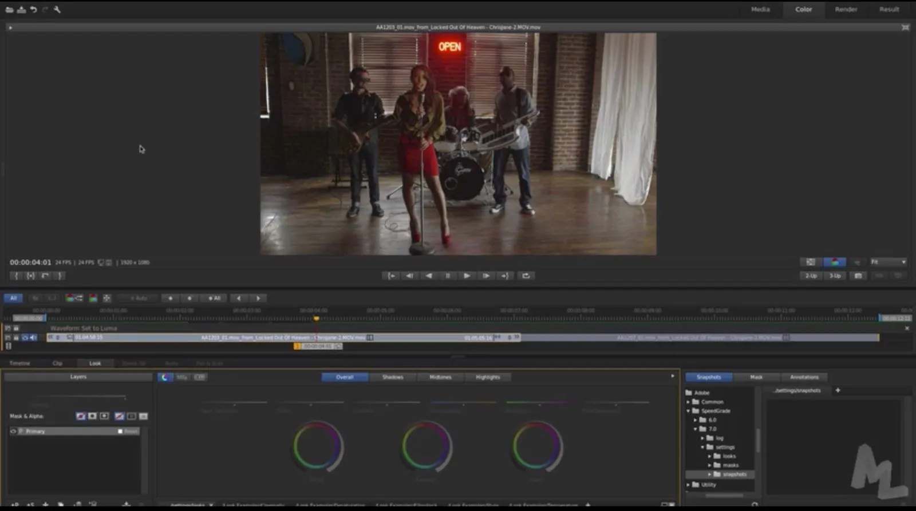Click the 2-Up view button
Image resolution: width=916 pixels, height=511 pixels.
(811, 276)
